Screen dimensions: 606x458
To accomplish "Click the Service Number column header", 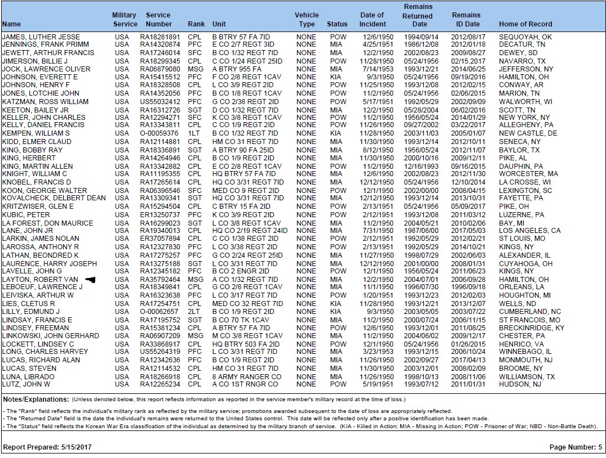I will (158, 20).
